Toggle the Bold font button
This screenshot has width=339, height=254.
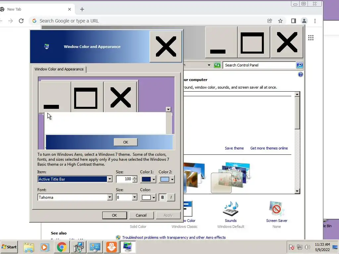pyautogui.click(x=163, y=197)
